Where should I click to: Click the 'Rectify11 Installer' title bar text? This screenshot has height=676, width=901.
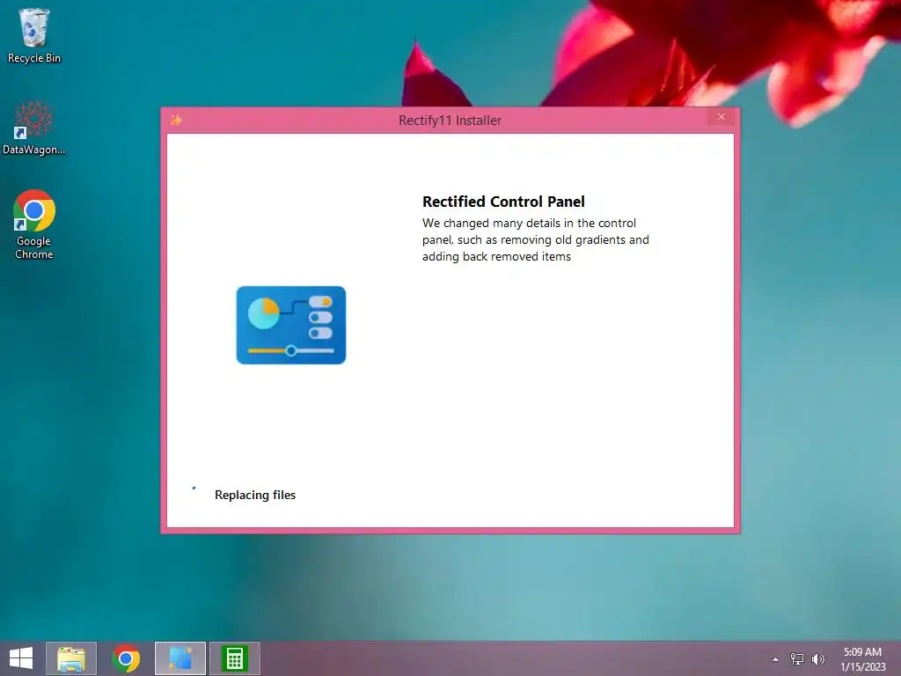[450, 120]
